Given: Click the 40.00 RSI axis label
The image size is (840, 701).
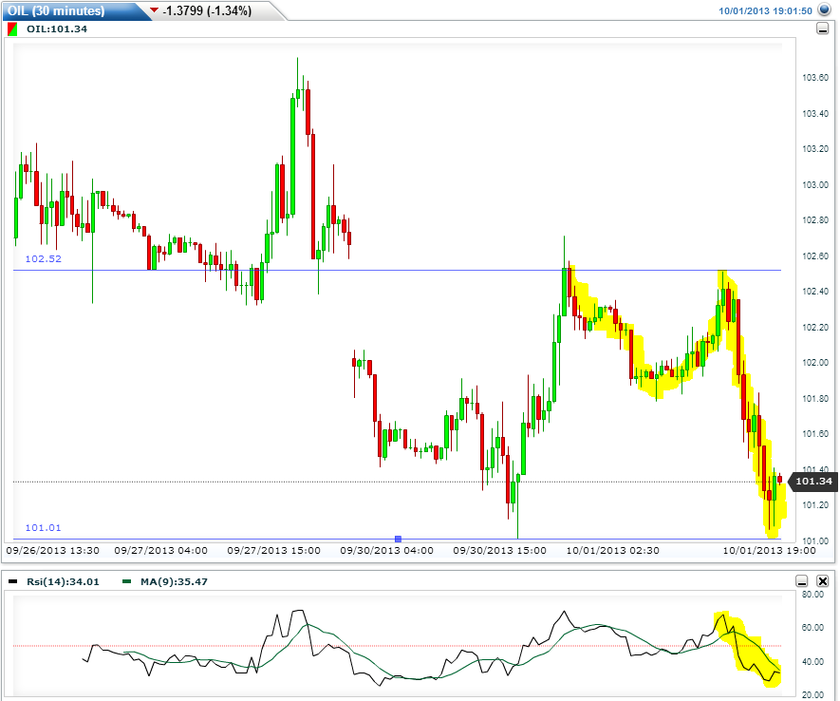Looking at the screenshot, I should [813, 661].
